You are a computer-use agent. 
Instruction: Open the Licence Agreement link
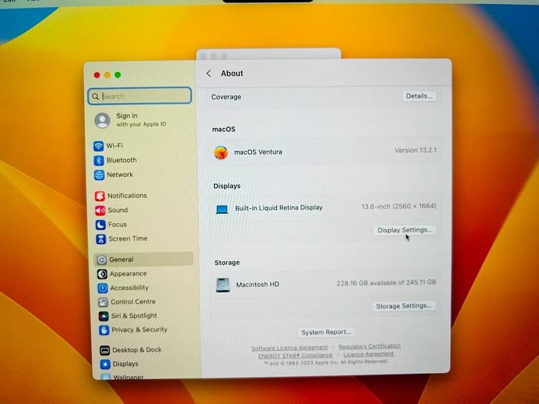coord(368,354)
